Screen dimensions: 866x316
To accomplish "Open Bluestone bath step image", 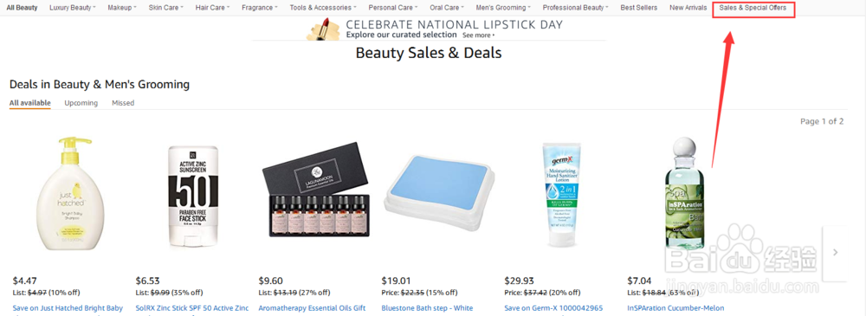I will pos(436,192).
